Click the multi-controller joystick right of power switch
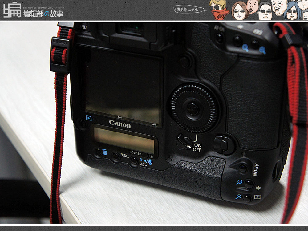Screen dimensions: 308x231 [x=224, y=145]
